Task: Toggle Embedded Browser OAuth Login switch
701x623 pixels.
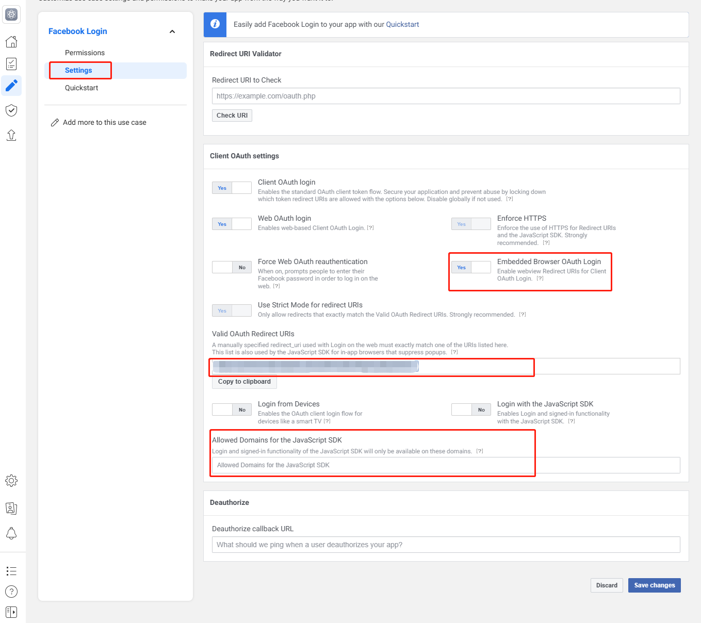Action: tap(471, 267)
